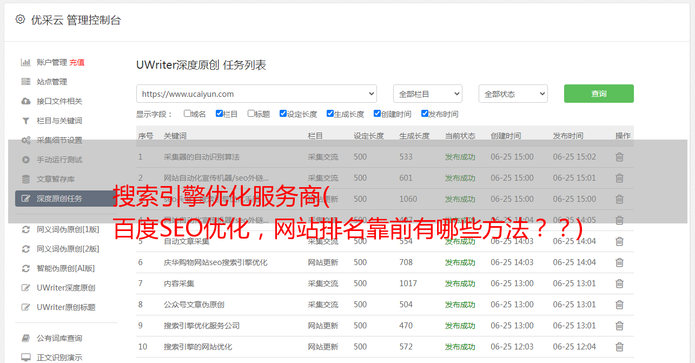Image resolution: width=695 pixels, height=363 pixels.
Task: Uncheck the 设定长度 display field checkbox
Action: click(283, 114)
